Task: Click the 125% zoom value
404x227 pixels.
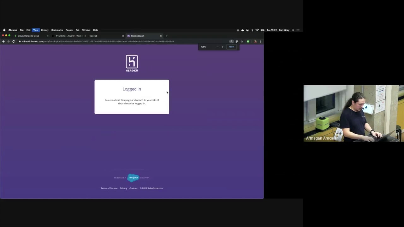Action: point(203,47)
